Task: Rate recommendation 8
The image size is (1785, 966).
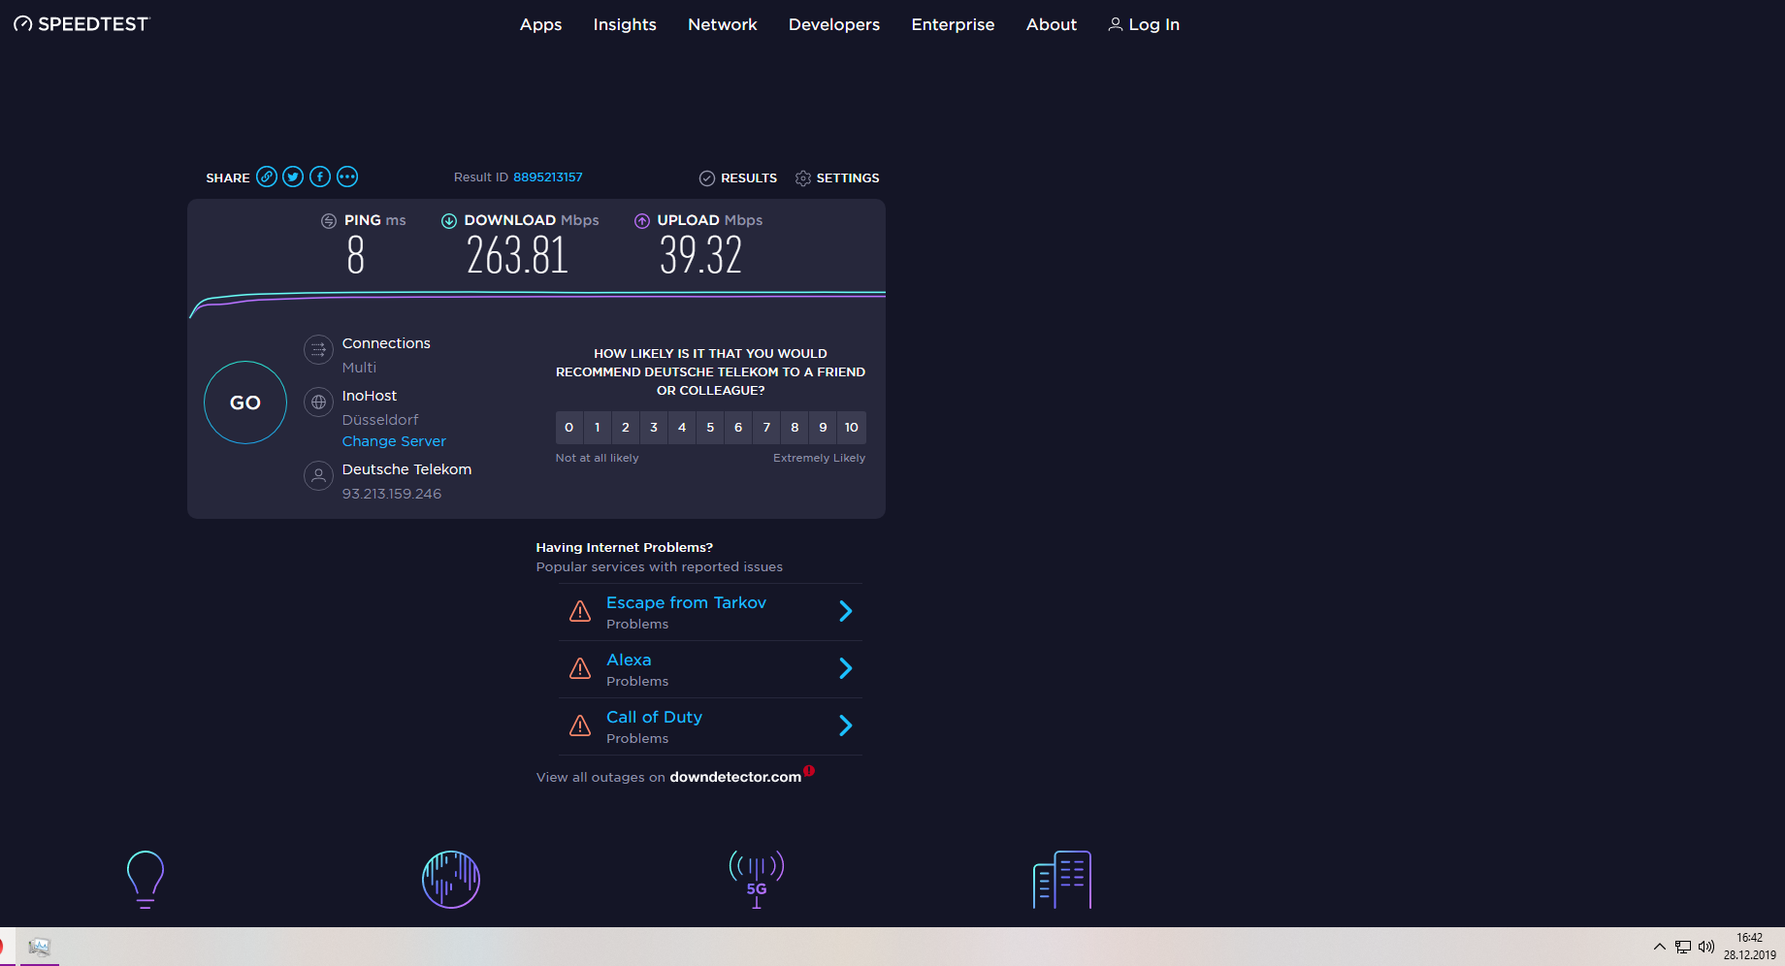Action: pyautogui.click(x=795, y=428)
